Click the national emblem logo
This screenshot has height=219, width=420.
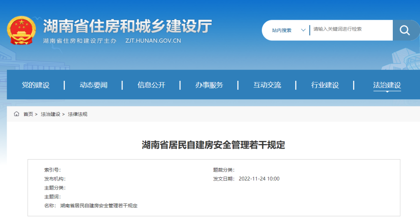pos(21,31)
